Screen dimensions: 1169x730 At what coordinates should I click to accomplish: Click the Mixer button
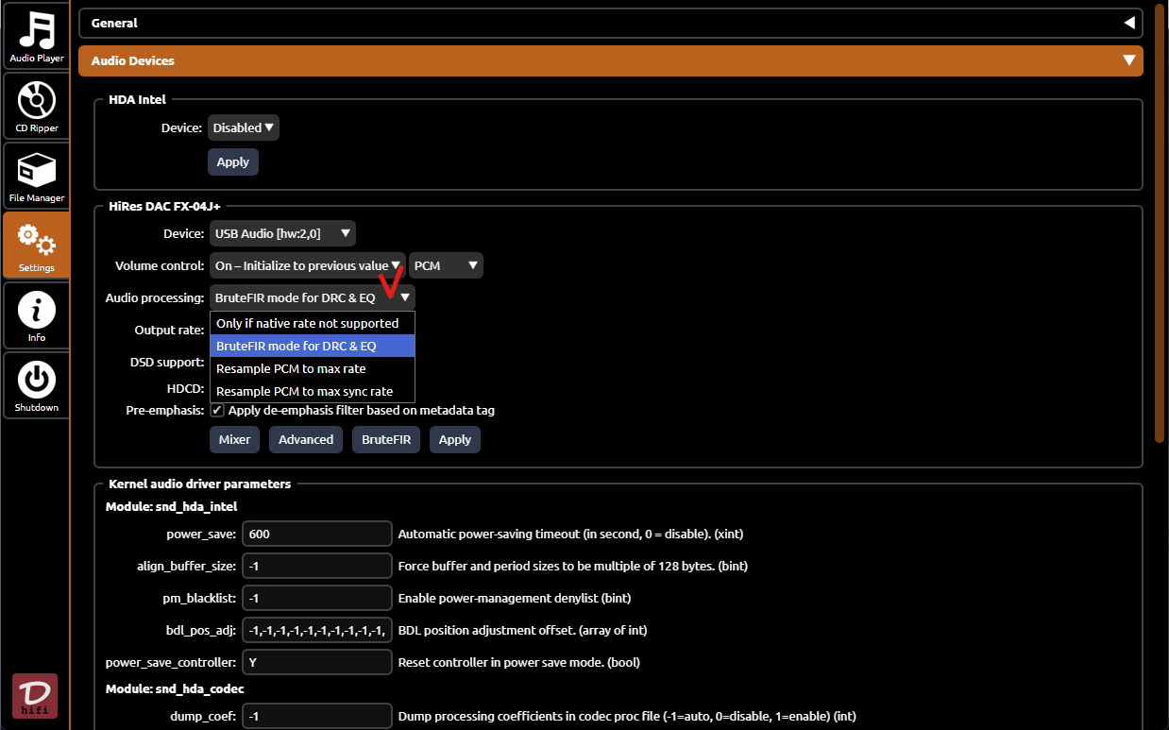coord(234,439)
